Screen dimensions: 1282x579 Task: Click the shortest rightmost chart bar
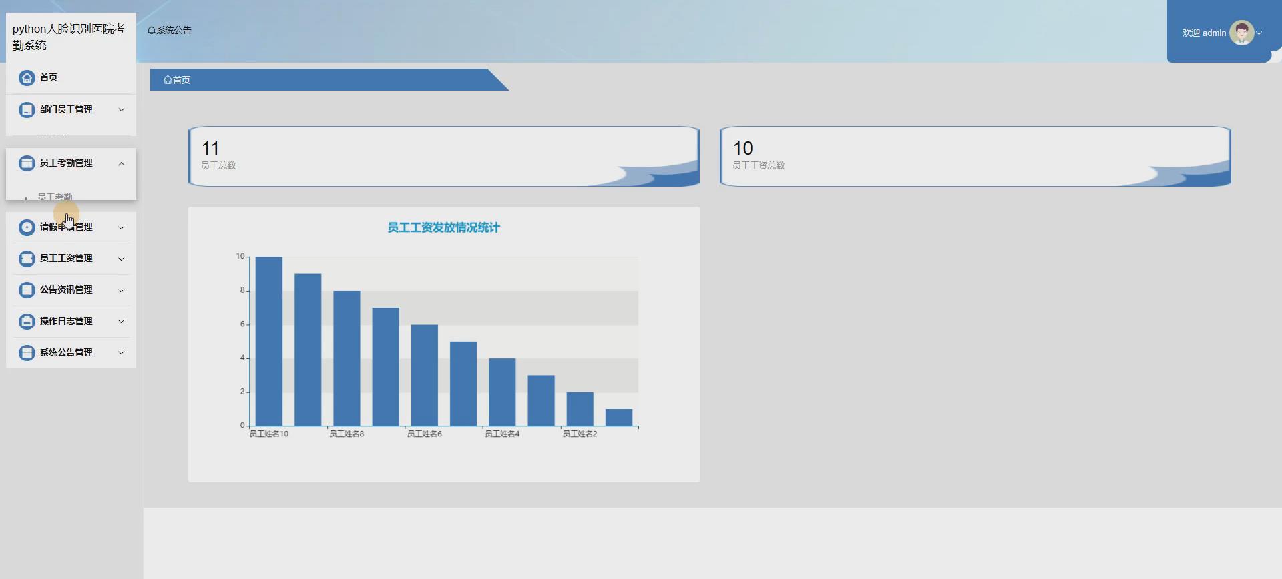[x=619, y=418]
